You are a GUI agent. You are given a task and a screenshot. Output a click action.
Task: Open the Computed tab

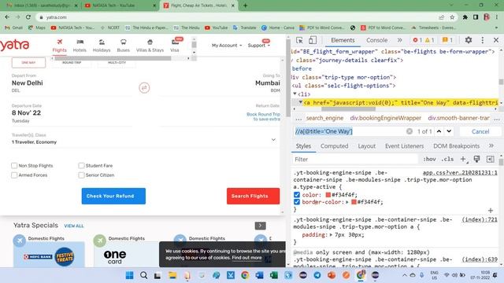334,146
